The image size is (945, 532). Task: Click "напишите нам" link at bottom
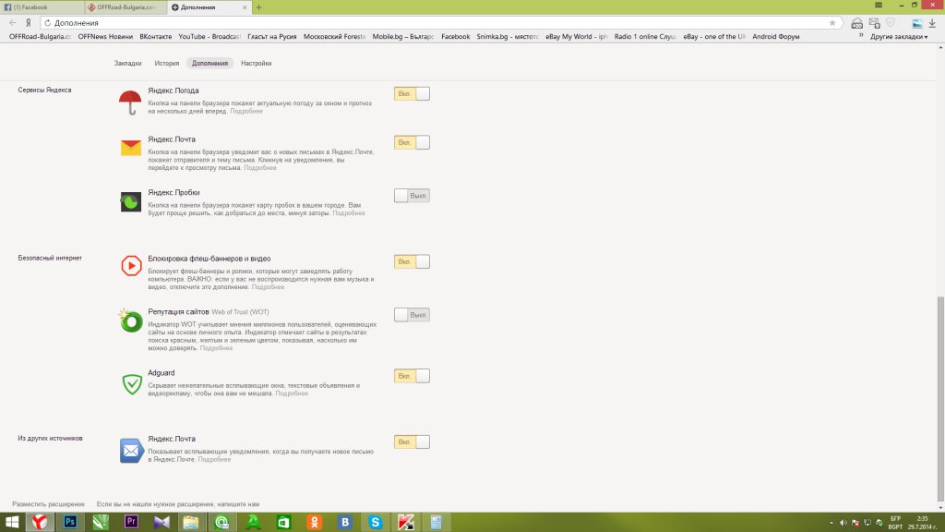(237, 504)
